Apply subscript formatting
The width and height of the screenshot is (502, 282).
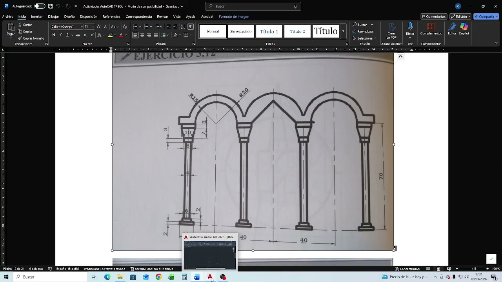pyautogui.click(x=85, y=35)
